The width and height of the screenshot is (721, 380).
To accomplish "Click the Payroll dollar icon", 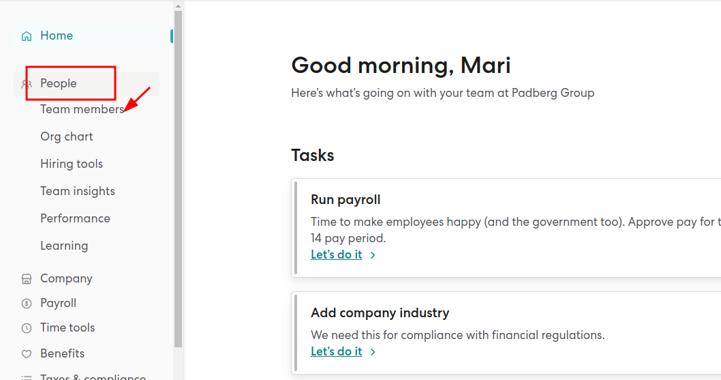I will 27,304.
